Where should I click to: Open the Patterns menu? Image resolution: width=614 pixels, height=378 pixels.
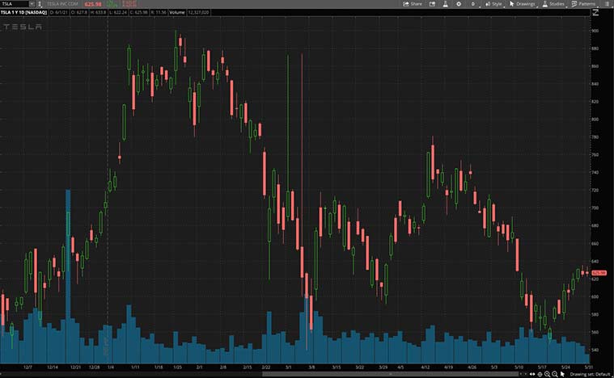click(582, 4)
